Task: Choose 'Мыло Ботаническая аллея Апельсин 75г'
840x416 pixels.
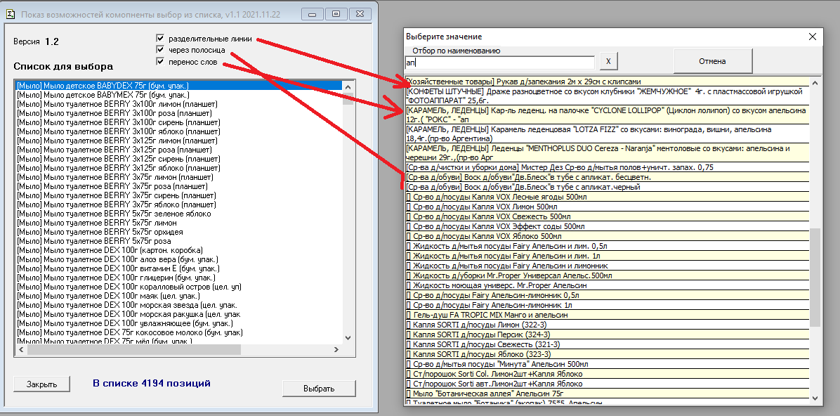Action: click(x=607, y=394)
